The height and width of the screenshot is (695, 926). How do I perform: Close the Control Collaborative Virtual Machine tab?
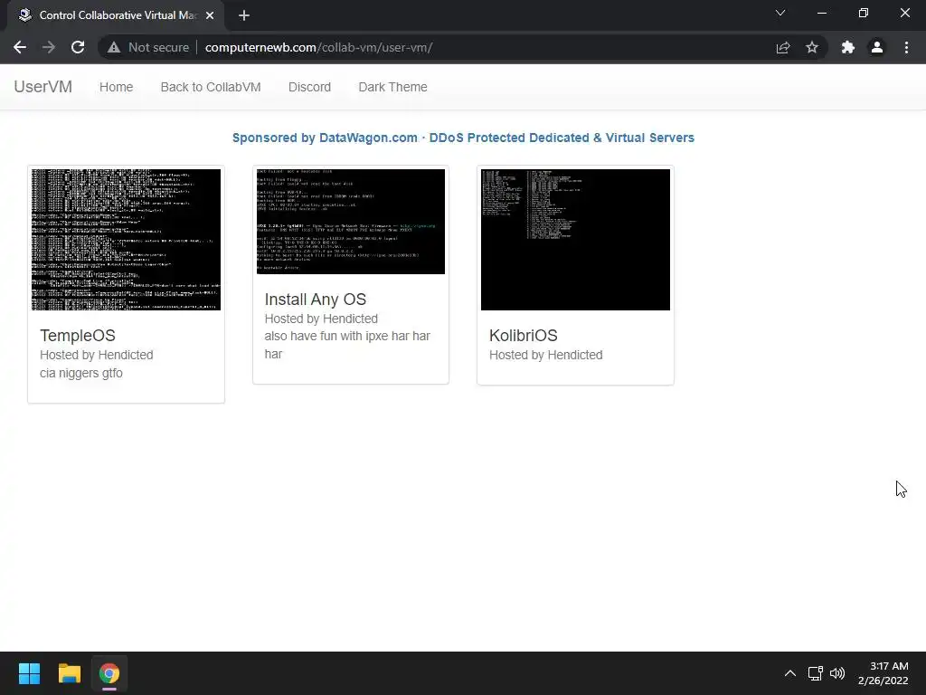[x=210, y=15]
